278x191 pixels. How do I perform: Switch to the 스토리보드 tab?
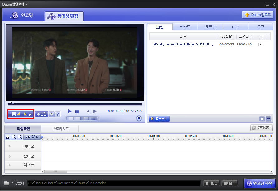(61, 129)
